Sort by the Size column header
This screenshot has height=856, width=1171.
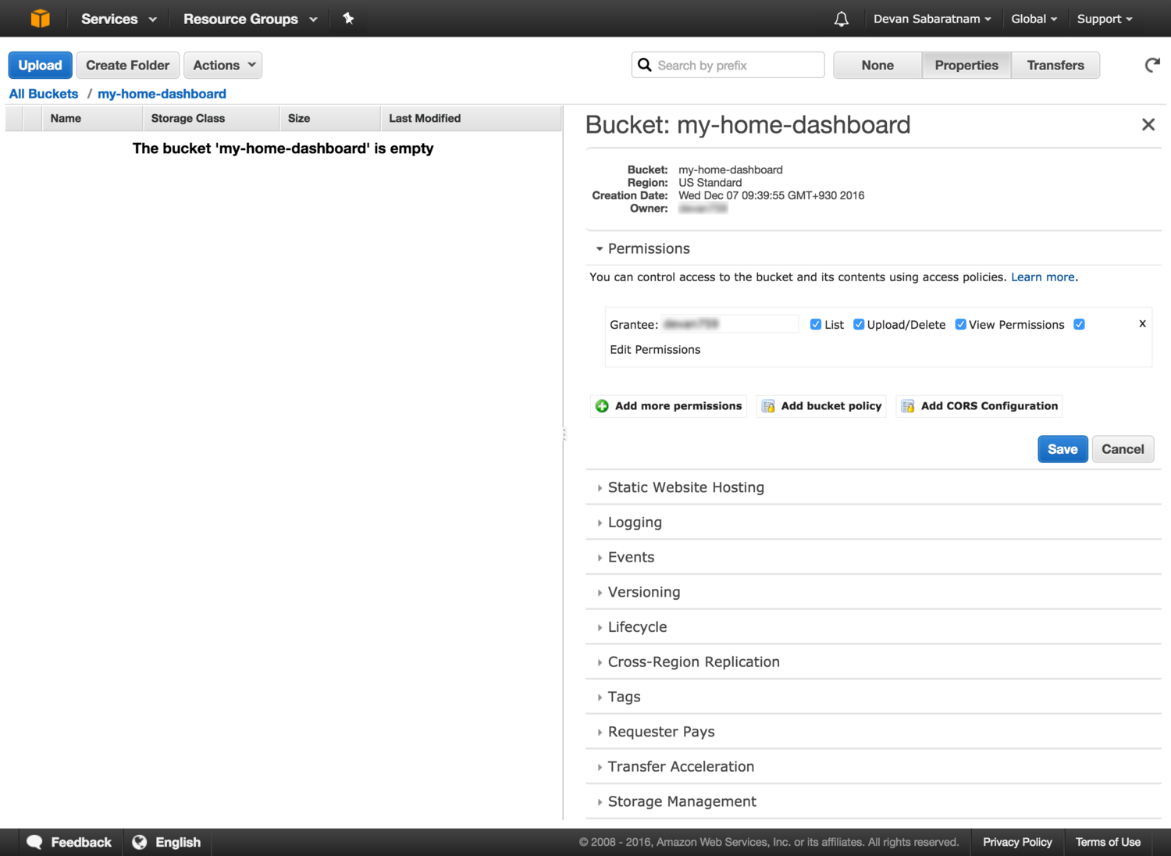pyautogui.click(x=329, y=119)
